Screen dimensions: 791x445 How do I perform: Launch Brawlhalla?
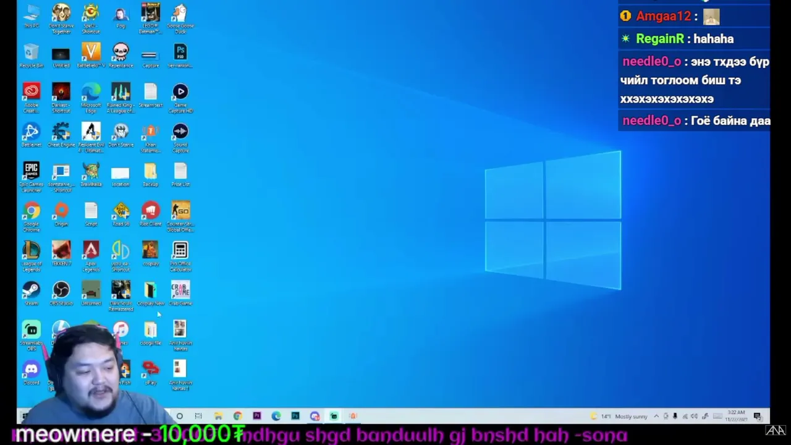tap(91, 174)
